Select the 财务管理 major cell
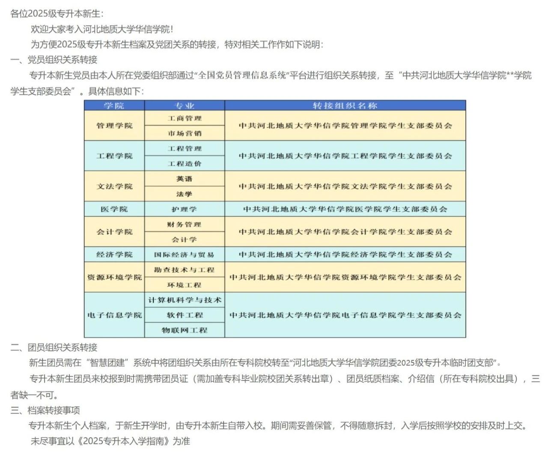Viewport: 548px width, 457px height. click(x=185, y=224)
